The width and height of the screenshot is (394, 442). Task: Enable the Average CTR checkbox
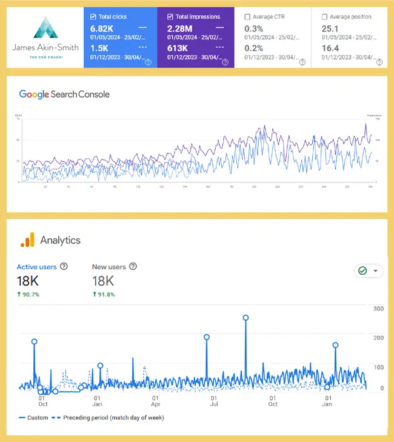[247, 17]
